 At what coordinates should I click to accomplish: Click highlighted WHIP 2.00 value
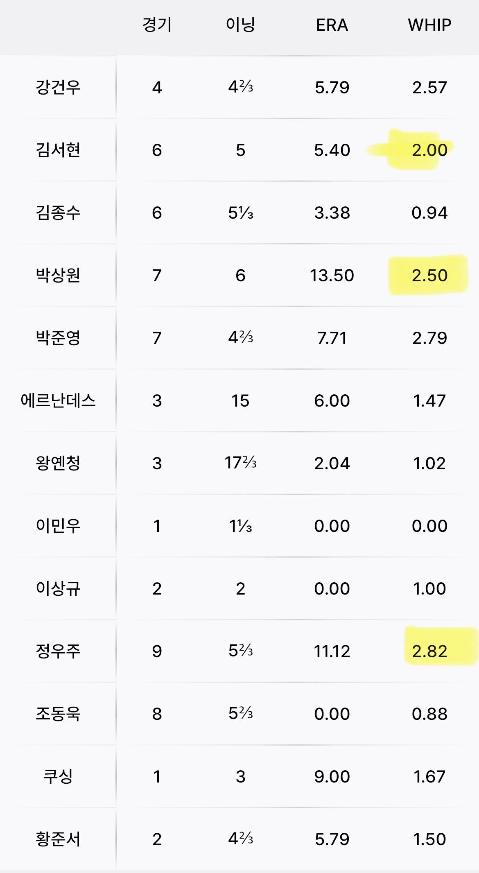[x=429, y=150]
